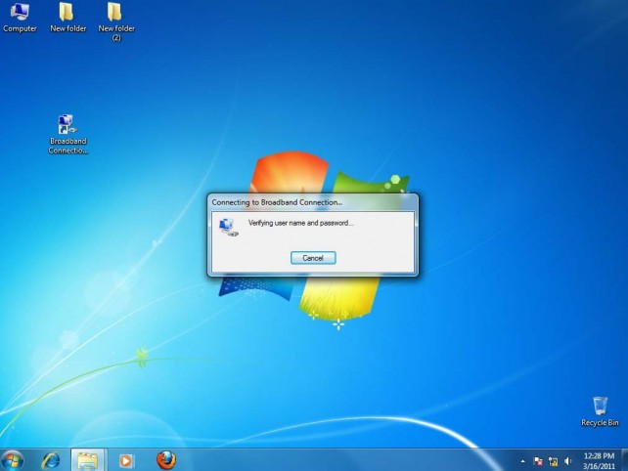Select the Broadband Connection desktop shortcut
This screenshot has height=471, width=628.
tap(68, 134)
